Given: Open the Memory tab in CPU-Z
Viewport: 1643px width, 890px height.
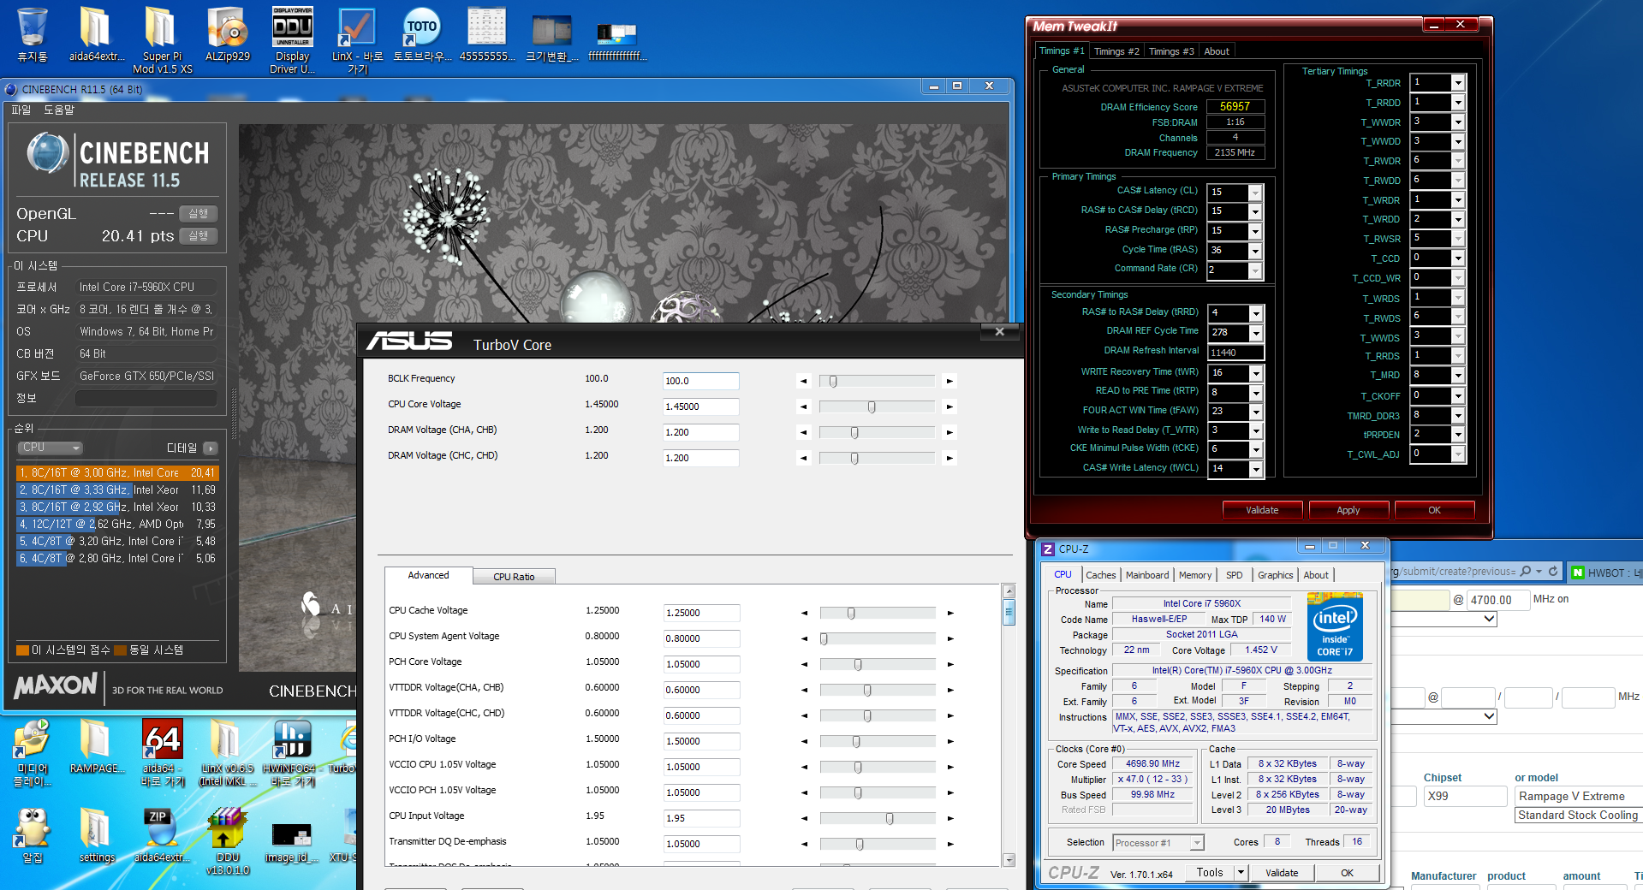Looking at the screenshot, I should [1195, 575].
